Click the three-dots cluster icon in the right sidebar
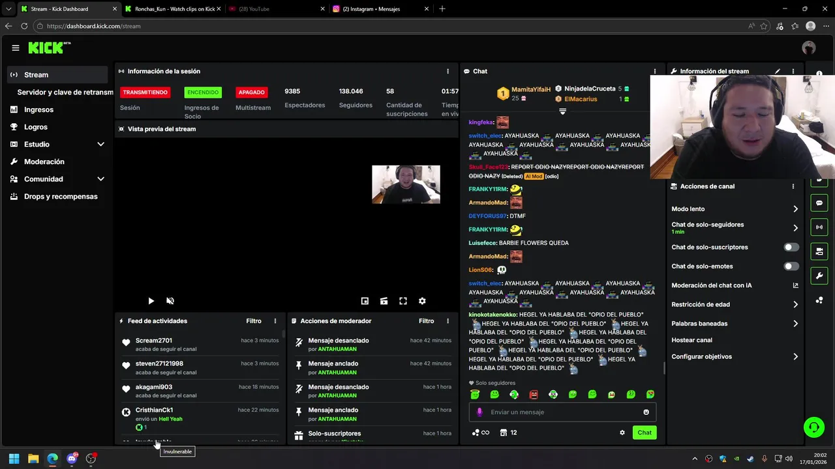 pos(819,300)
